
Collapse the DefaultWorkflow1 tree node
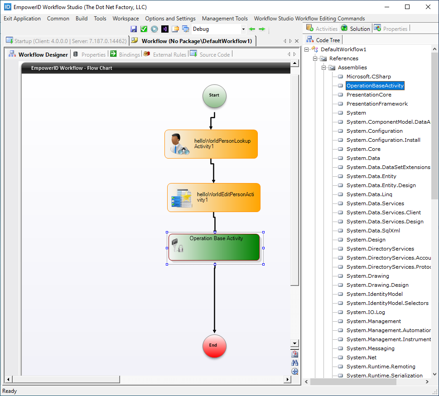coord(307,49)
